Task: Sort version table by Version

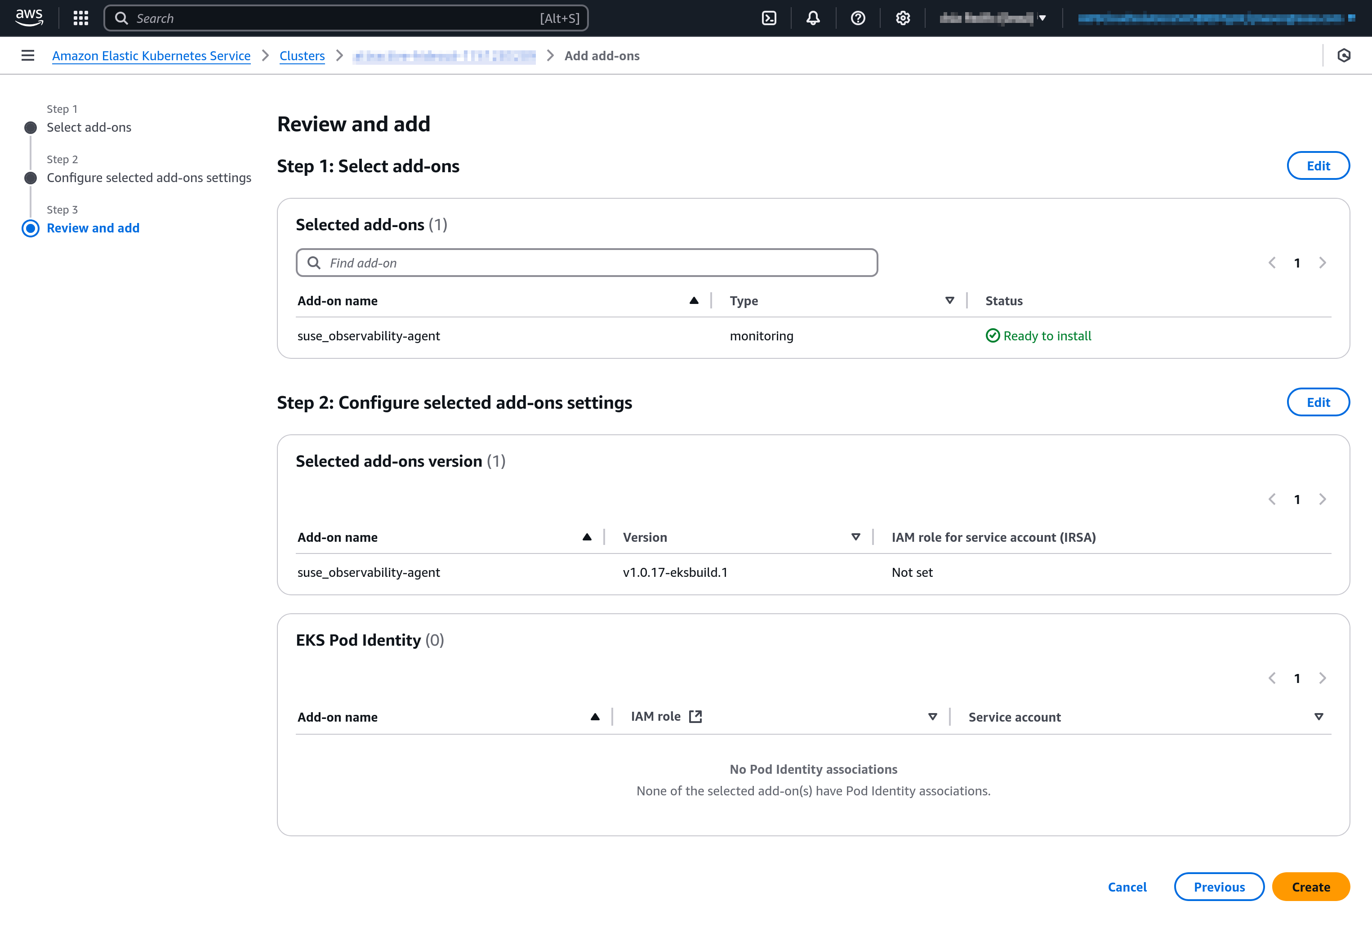Action: [x=855, y=537]
